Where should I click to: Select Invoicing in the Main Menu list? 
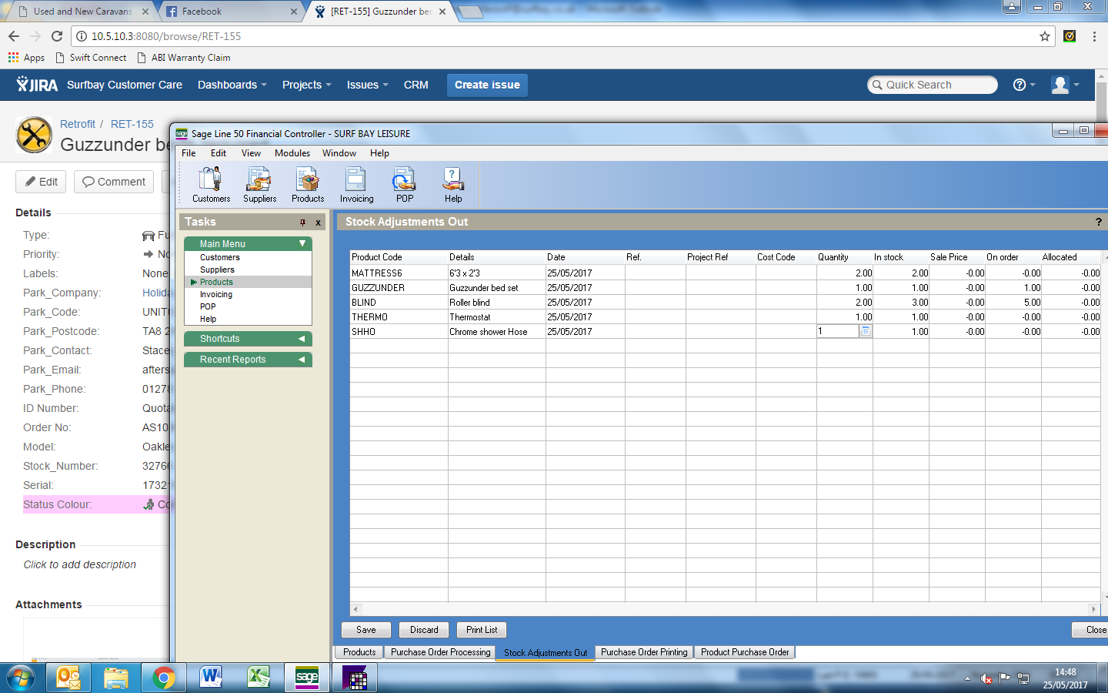click(x=216, y=294)
